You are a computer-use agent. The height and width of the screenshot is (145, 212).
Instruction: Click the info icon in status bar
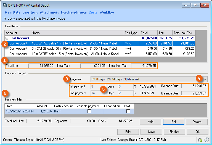pyautogui.click(x=206, y=140)
